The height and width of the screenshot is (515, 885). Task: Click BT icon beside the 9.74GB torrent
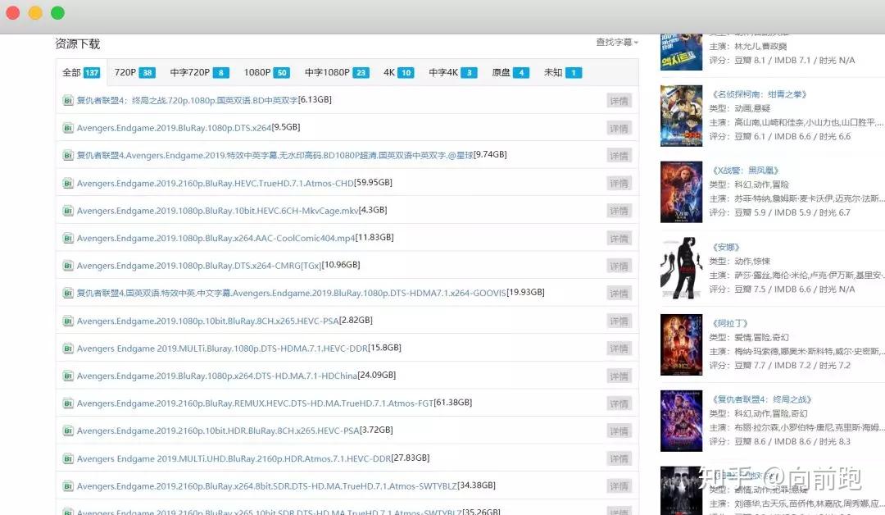tap(68, 155)
